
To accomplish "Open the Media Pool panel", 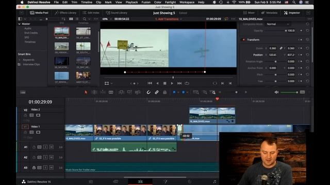I will [39, 13].
